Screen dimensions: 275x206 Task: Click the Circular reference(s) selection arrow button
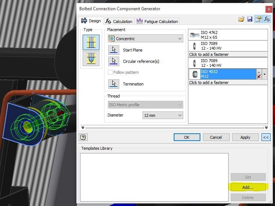coord(114,61)
